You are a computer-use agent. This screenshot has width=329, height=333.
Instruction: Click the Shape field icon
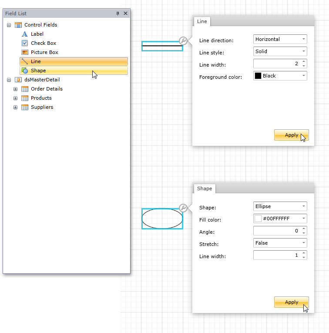pyautogui.click(x=25, y=71)
